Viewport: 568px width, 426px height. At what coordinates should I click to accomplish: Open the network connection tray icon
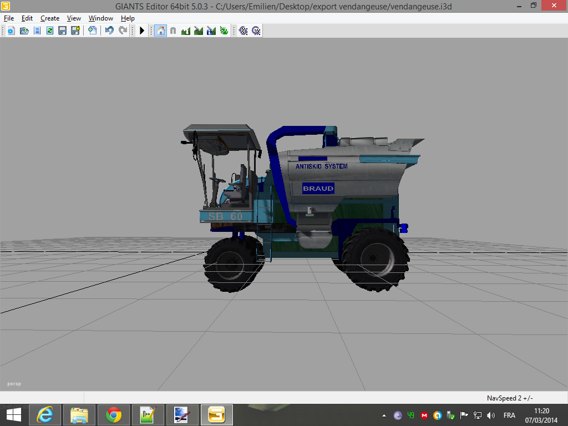coord(478,415)
